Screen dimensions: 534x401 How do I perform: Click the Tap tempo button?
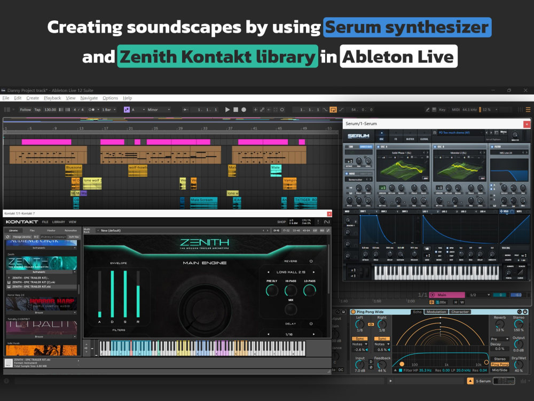(x=37, y=110)
